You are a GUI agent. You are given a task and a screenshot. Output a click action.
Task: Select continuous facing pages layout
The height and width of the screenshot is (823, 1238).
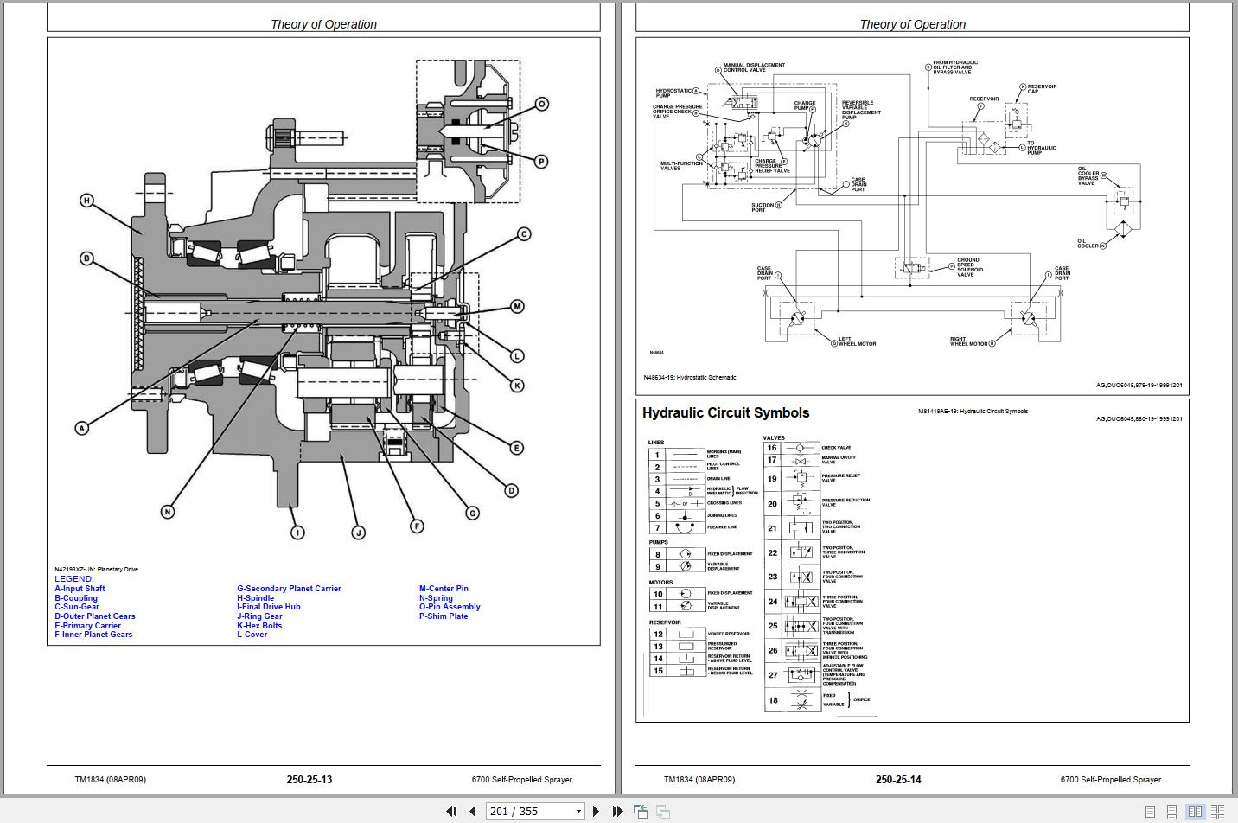click(x=1217, y=811)
